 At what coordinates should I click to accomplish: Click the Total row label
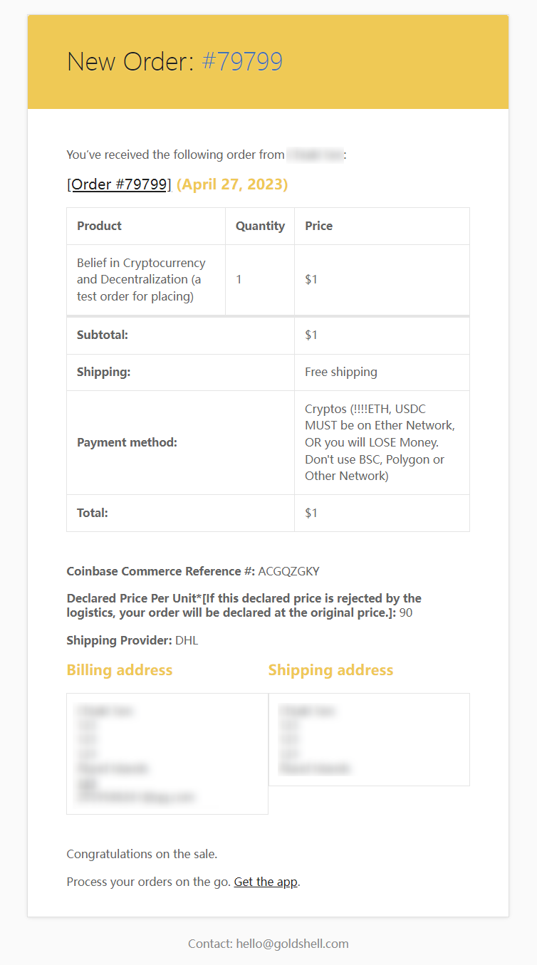[x=93, y=513]
